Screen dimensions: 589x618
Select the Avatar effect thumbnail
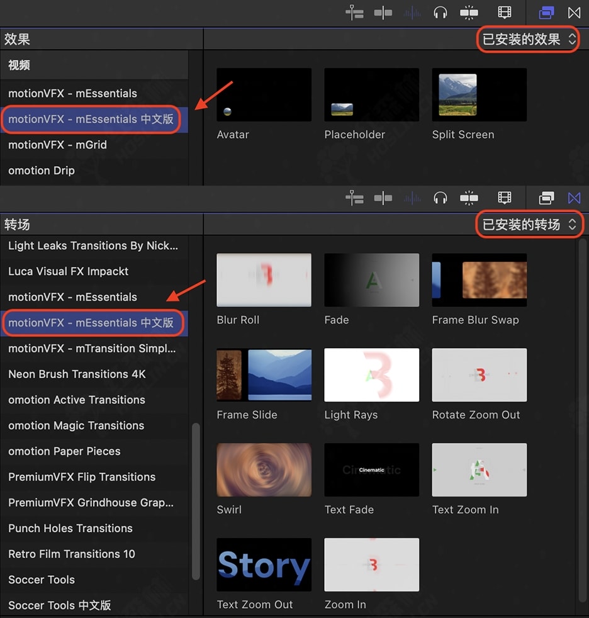pos(264,94)
